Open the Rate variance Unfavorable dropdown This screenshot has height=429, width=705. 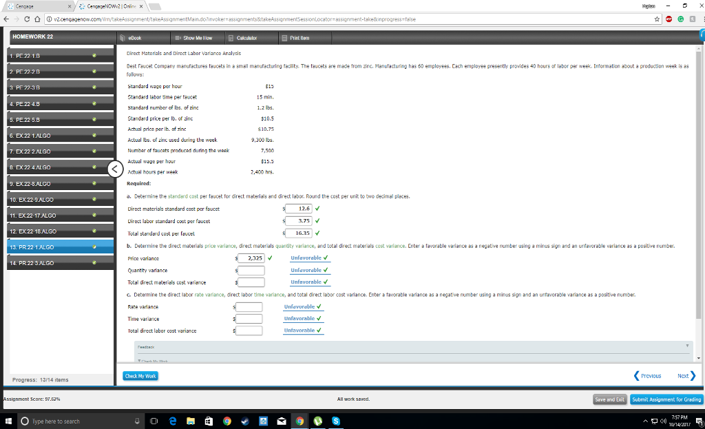301,306
